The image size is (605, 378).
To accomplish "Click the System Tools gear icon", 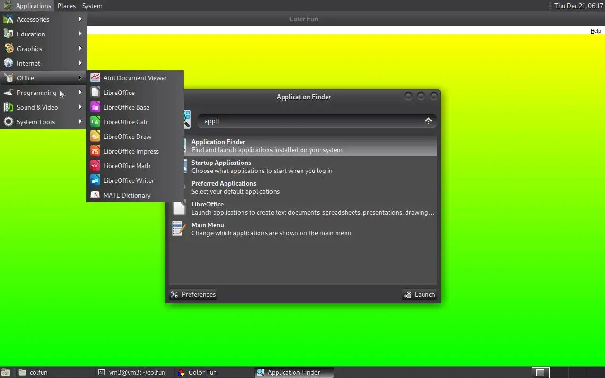I will (8, 122).
